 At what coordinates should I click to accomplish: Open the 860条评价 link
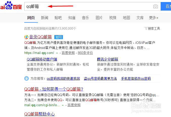85,53
